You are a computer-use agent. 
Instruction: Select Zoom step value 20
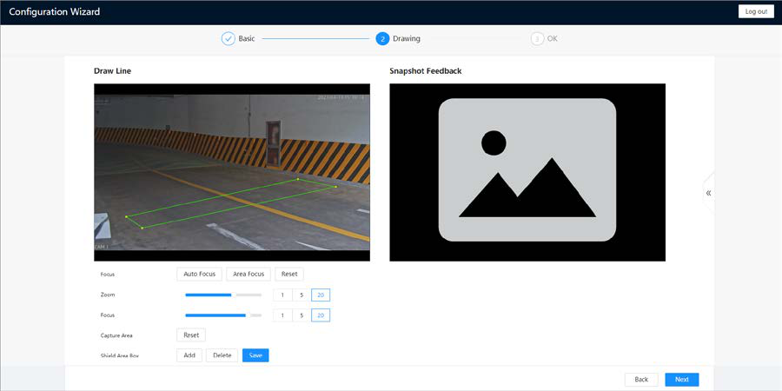point(321,295)
